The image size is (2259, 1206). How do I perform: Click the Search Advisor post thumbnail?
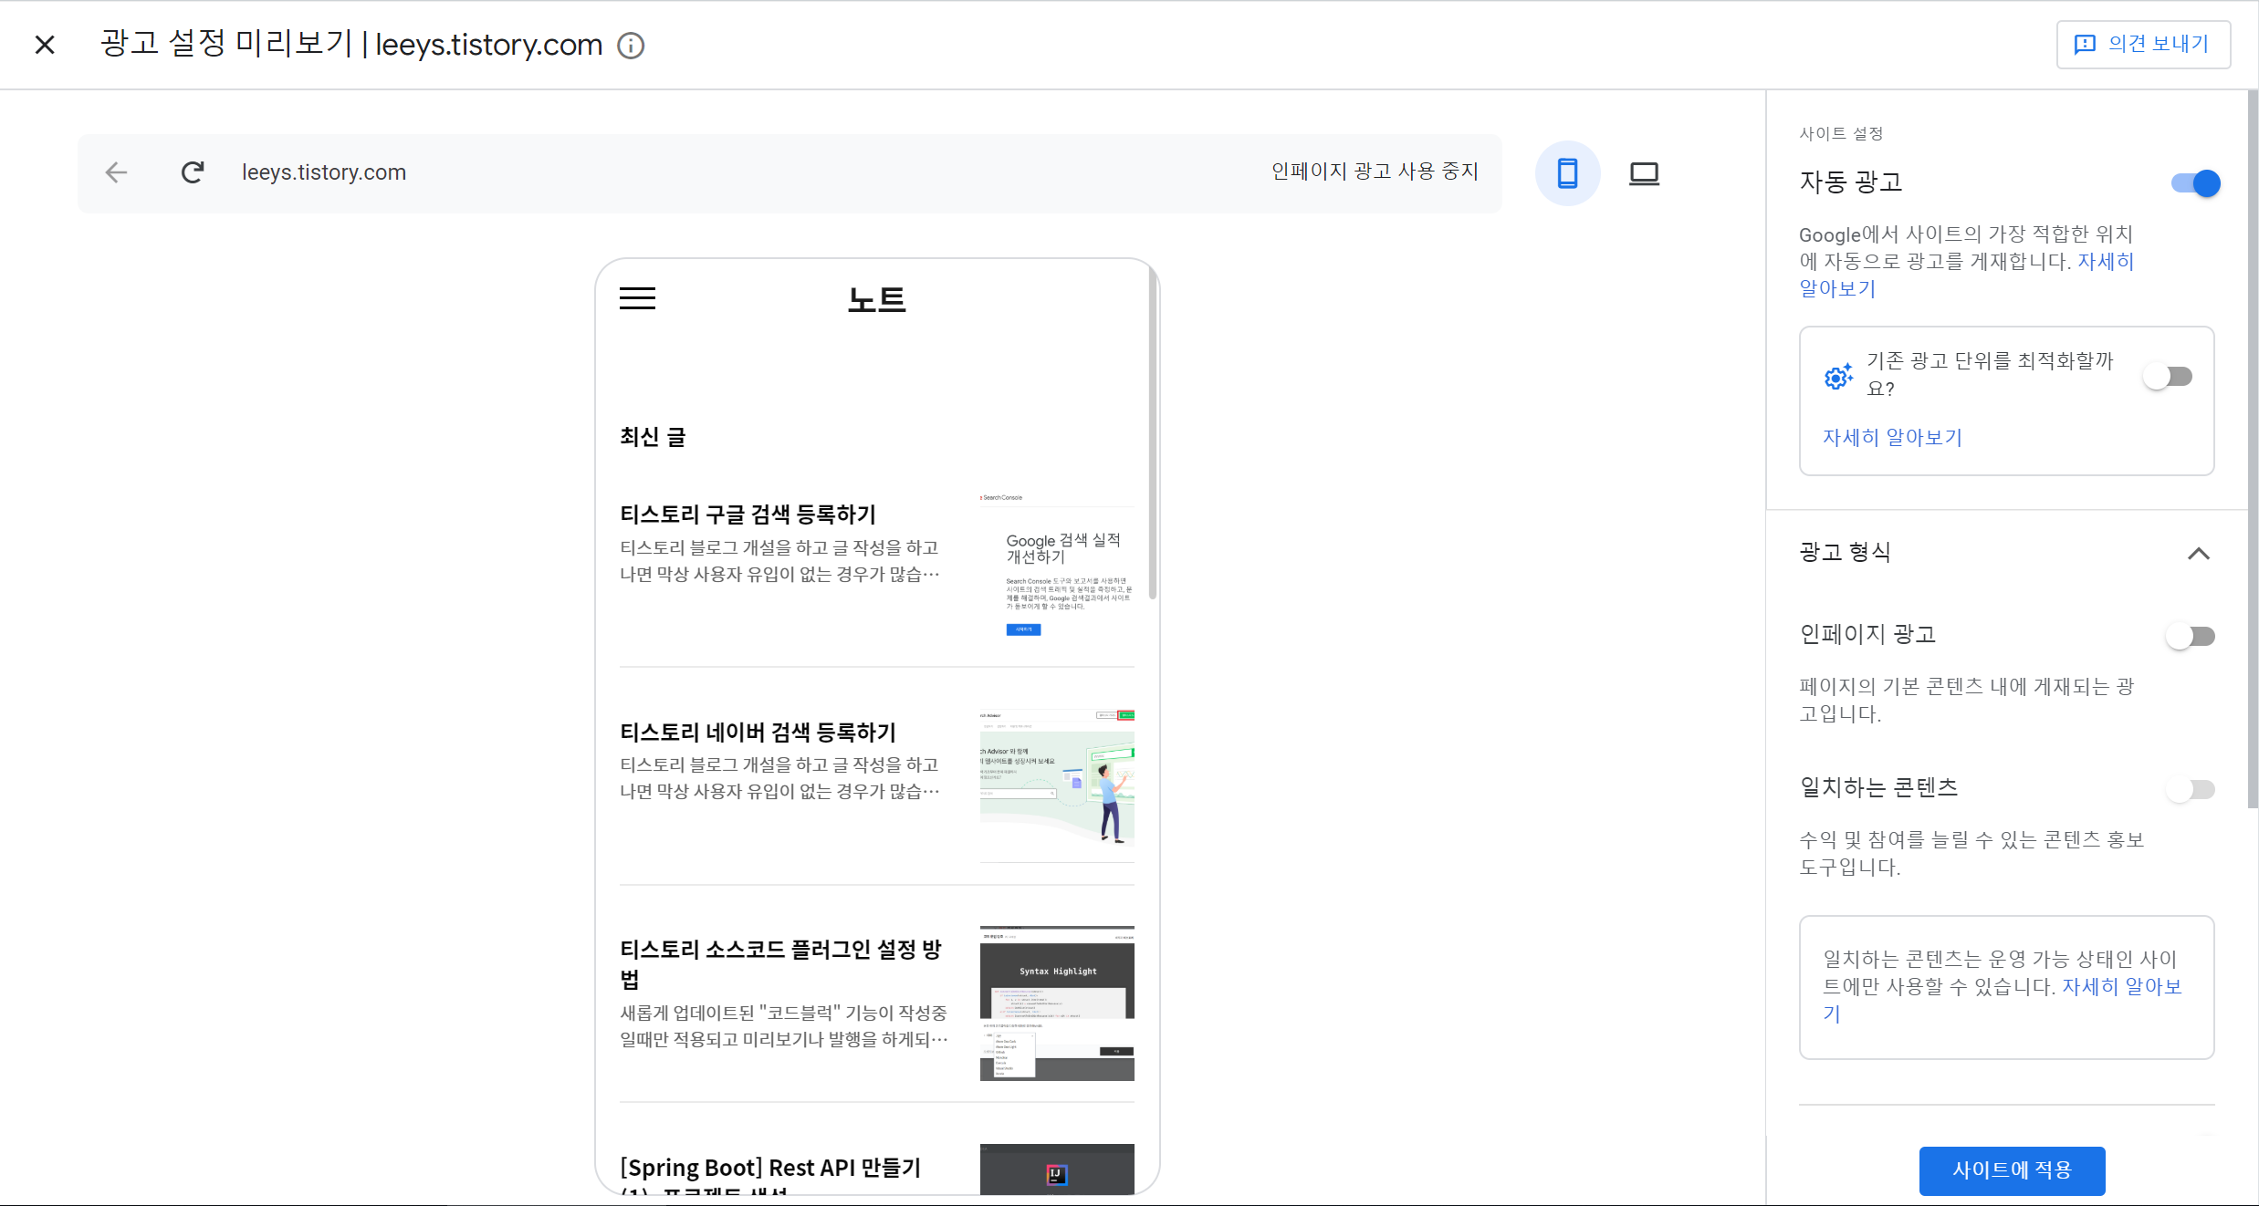pos(1057,785)
